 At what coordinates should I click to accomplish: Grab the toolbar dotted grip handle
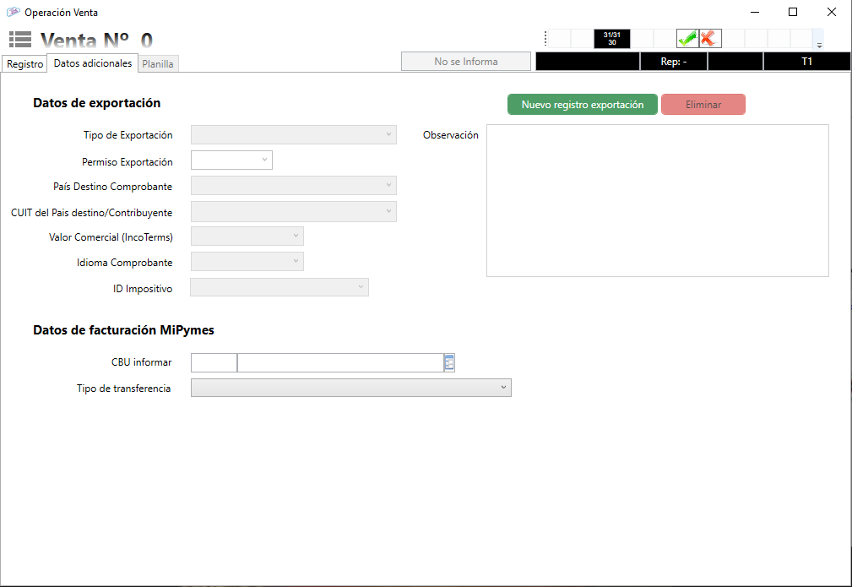click(545, 39)
